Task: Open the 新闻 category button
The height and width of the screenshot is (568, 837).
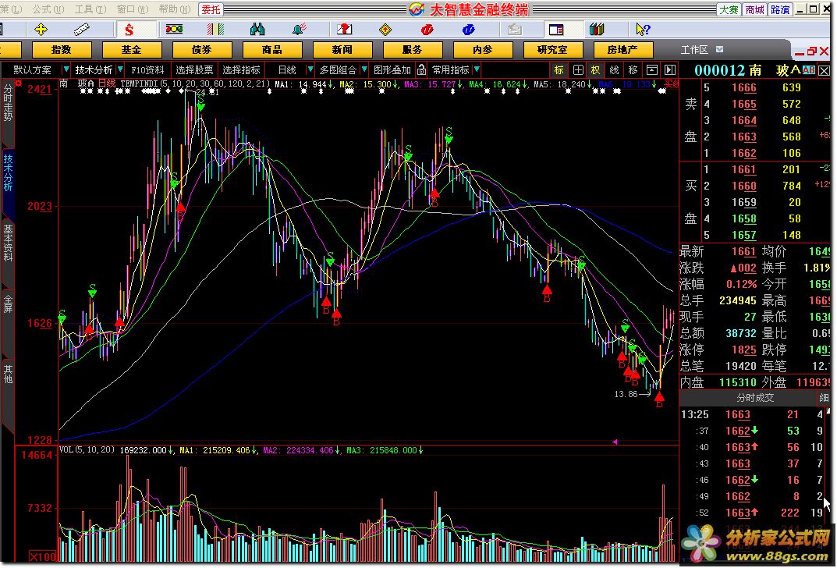Action: 342,50
